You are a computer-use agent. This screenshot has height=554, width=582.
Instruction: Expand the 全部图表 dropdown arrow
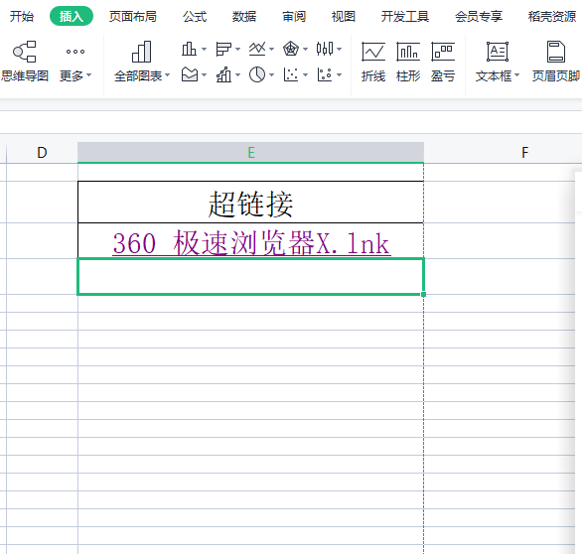click(167, 75)
